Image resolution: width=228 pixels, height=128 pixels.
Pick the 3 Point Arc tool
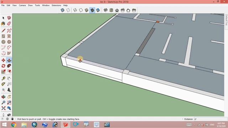click(x=3, y=53)
